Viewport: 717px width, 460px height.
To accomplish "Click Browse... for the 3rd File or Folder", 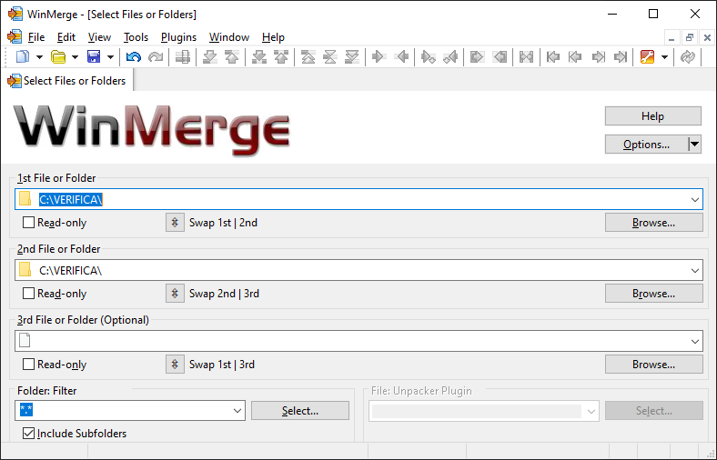I will coord(654,364).
